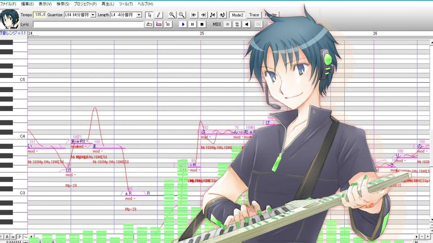Toggle the "P" pitch button

click(x=19, y=237)
